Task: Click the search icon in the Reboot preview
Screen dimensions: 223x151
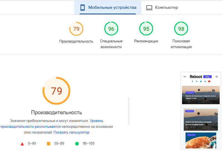Action: click(217, 77)
